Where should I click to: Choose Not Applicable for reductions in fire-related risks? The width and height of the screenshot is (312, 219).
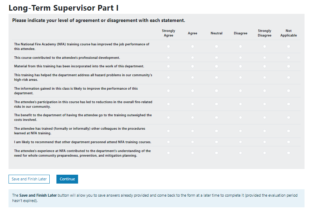tap(289, 104)
